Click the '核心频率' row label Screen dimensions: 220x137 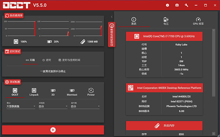point(144,70)
